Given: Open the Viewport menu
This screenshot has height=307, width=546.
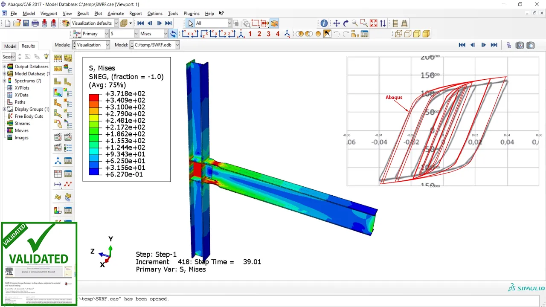Looking at the screenshot, I should point(49,13).
